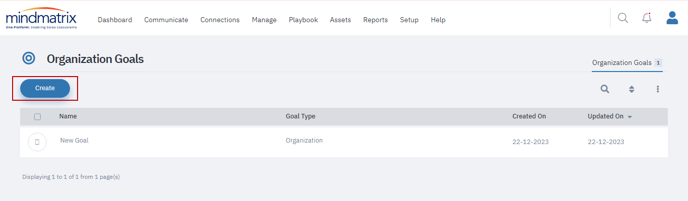Open the Playbook menu
This screenshot has height=201, width=688.
click(x=303, y=20)
